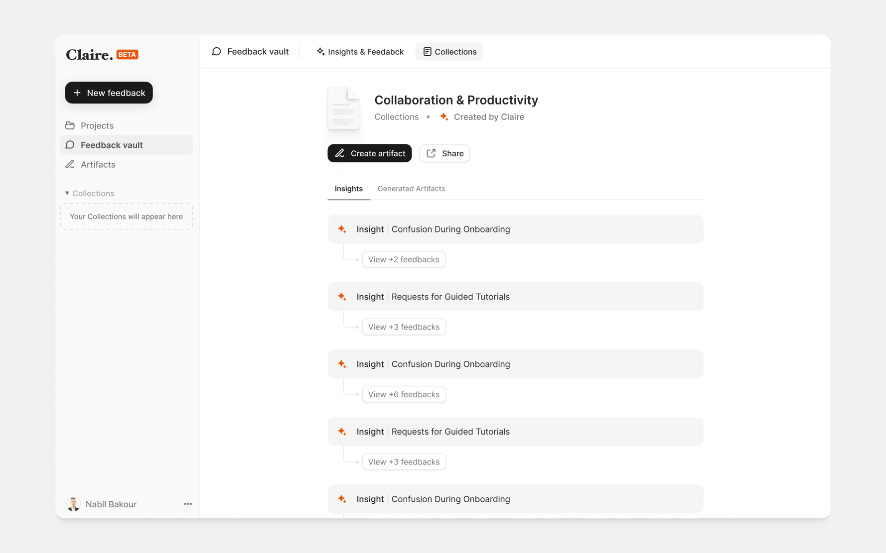Switch to the Generated Artifacts tab
Image resolution: width=886 pixels, height=553 pixels.
point(411,189)
